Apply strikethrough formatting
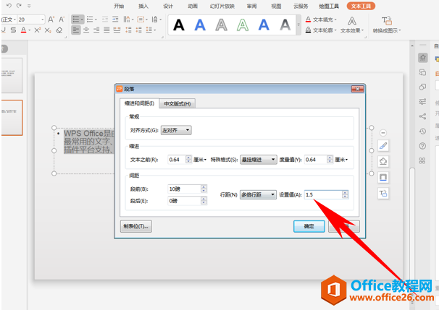439x310 pixels. (13, 30)
